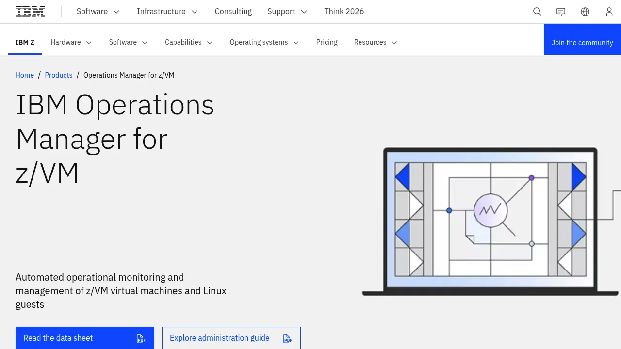This screenshot has height=349, width=621.
Task: Select the IBM Z tab
Action: [25, 42]
